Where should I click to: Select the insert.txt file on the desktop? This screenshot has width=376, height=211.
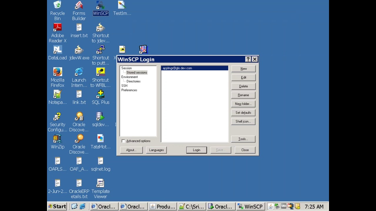pos(79,30)
